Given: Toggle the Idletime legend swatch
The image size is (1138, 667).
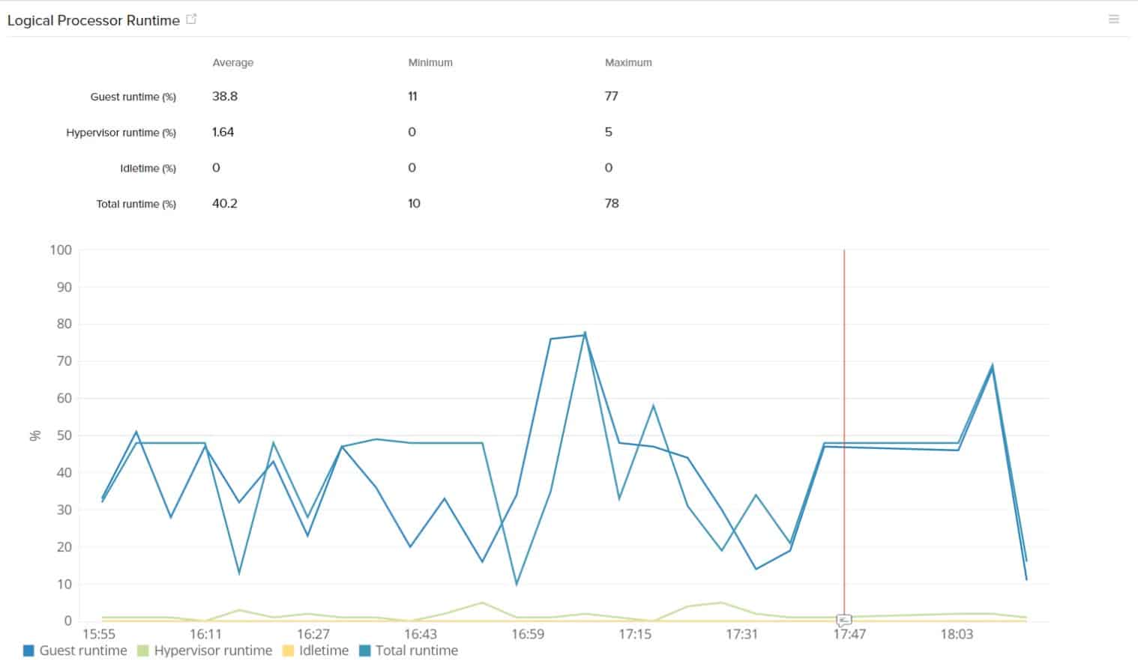Looking at the screenshot, I should point(288,651).
